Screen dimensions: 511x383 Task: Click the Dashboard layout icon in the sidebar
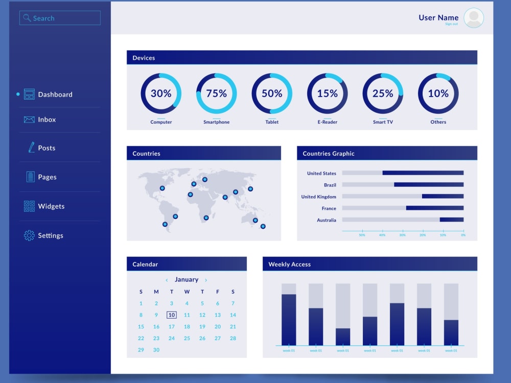click(29, 94)
